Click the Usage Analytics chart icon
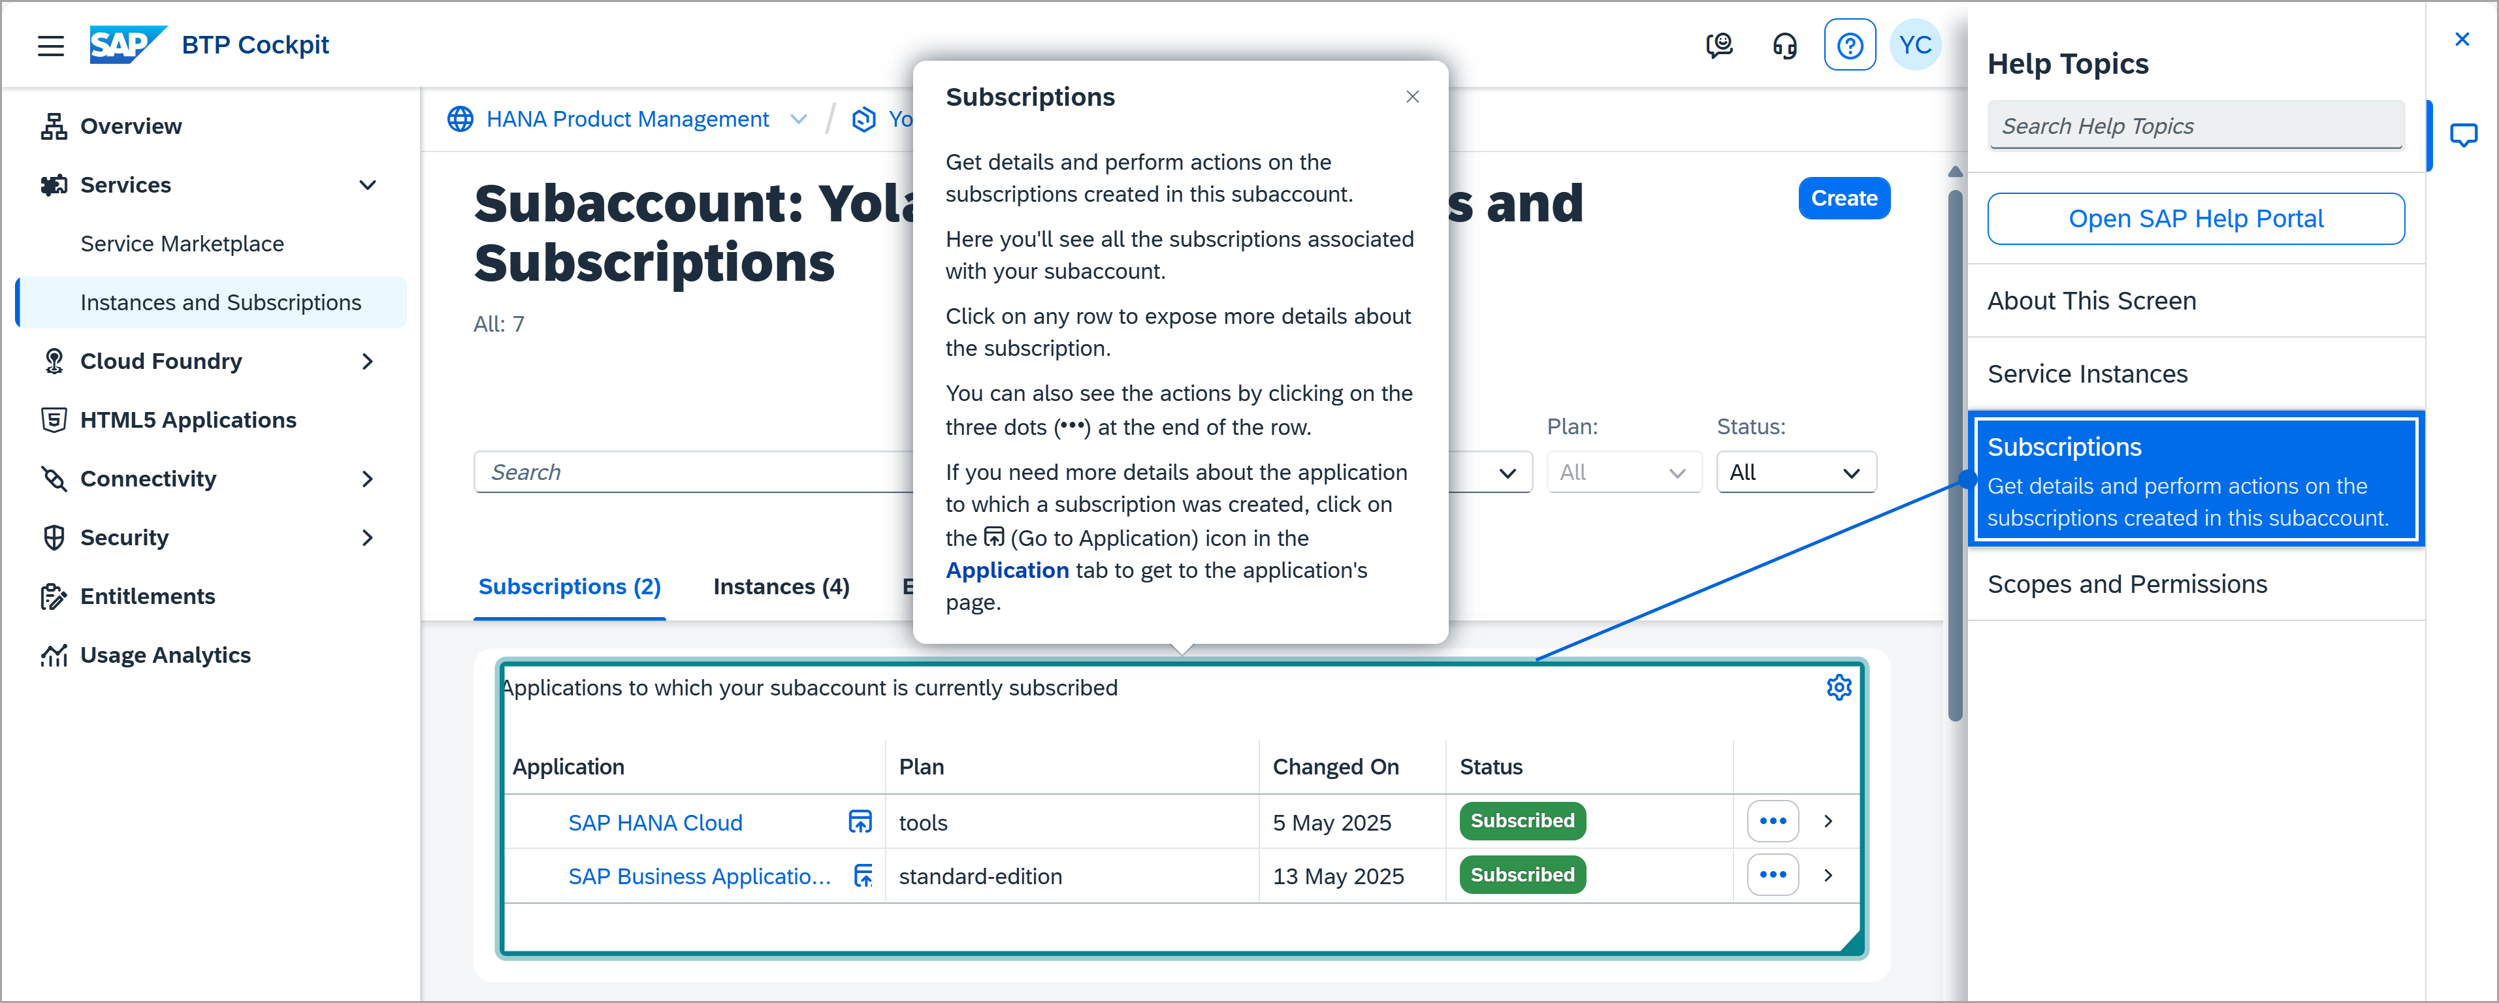The width and height of the screenshot is (2499, 1003). point(54,655)
